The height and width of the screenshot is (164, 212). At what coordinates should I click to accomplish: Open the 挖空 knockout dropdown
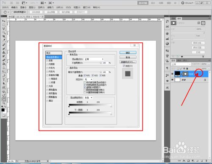(88, 79)
